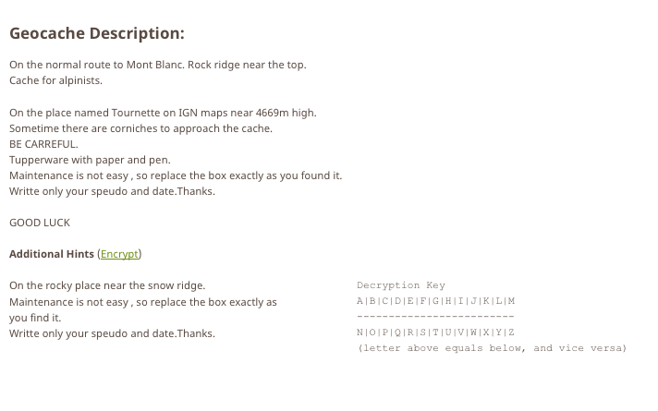The width and height of the screenshot is (658, 411).
Task: Click the hint line ending 'the box exactly as'
Action: pos(143,301)
